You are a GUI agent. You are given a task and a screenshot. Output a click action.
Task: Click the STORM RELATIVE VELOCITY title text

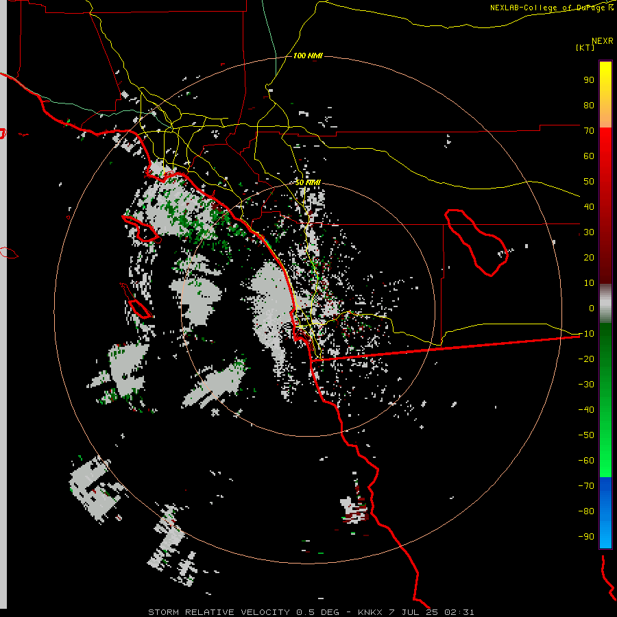tap(220, 612)
